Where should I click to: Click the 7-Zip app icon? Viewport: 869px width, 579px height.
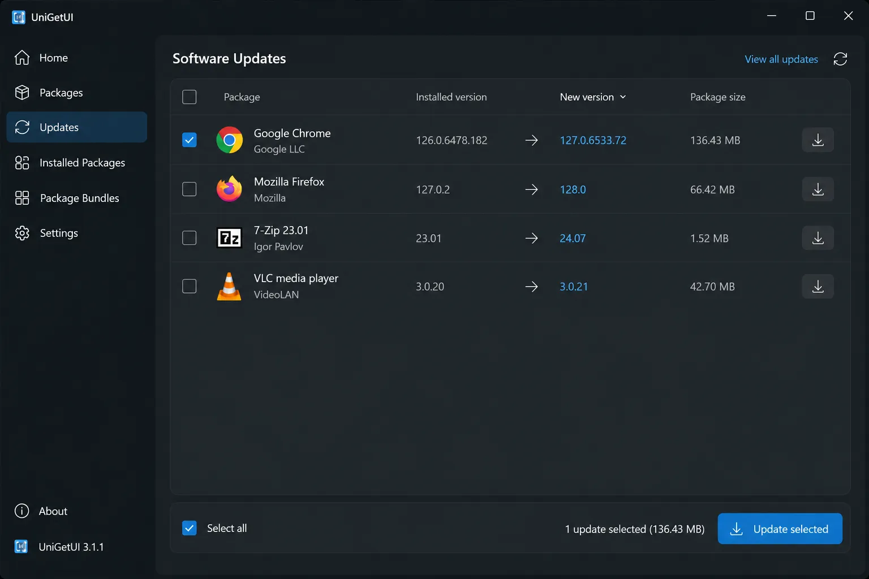[x=229, y=237]
